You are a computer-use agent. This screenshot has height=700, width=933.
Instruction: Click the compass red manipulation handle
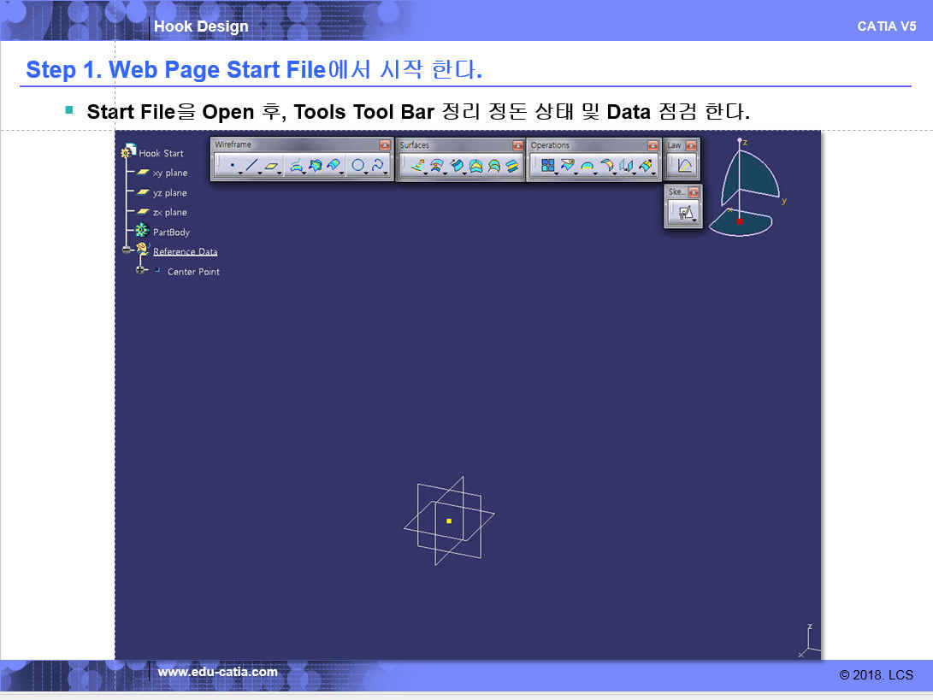pos(740,221)
